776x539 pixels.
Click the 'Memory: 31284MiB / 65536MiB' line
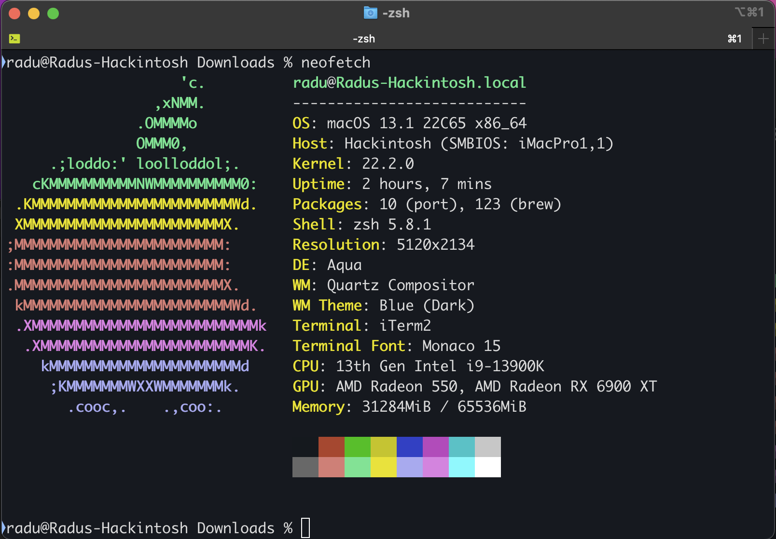pyautogui.click(x=409, y=407)
